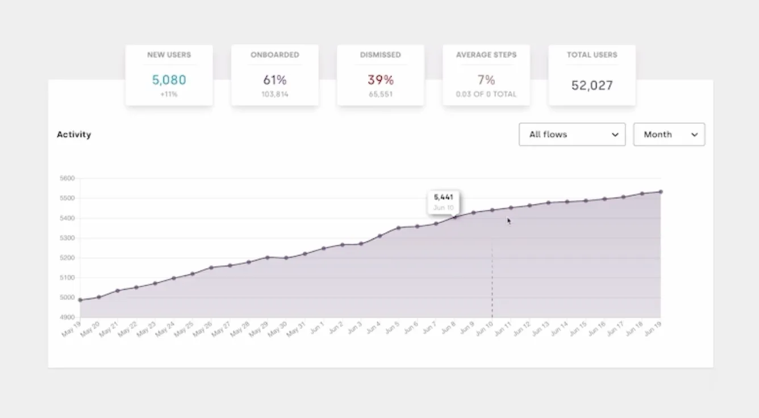759x418 pixels.
Task: Select the DISMISSED stat card
Action: pos(381,74)
